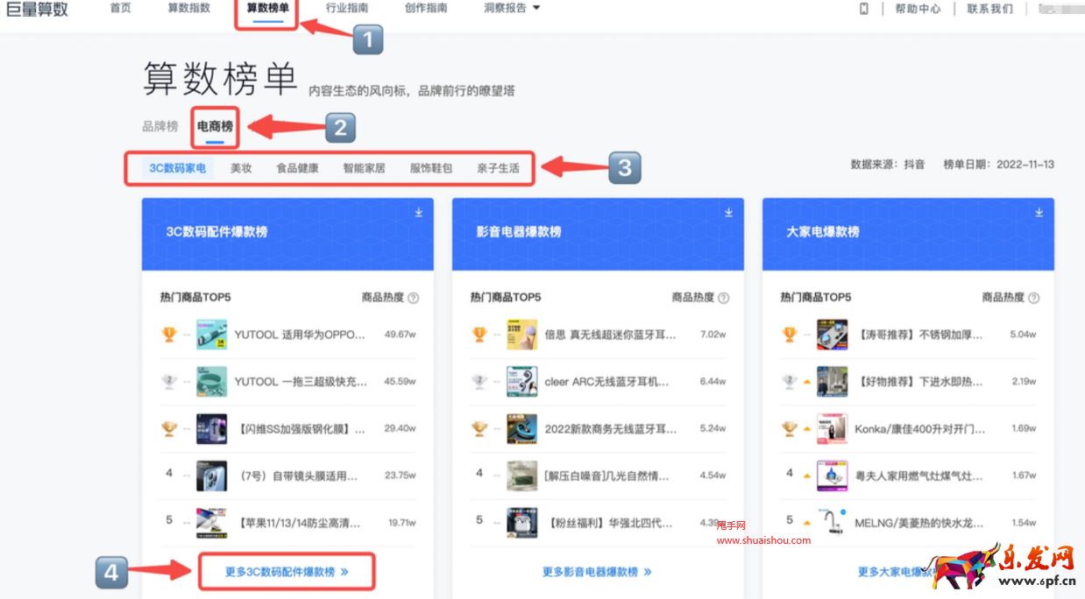Click heat value 5.04w
The width and height of the screenshot is (1085, 599).
click(1024, 335)
